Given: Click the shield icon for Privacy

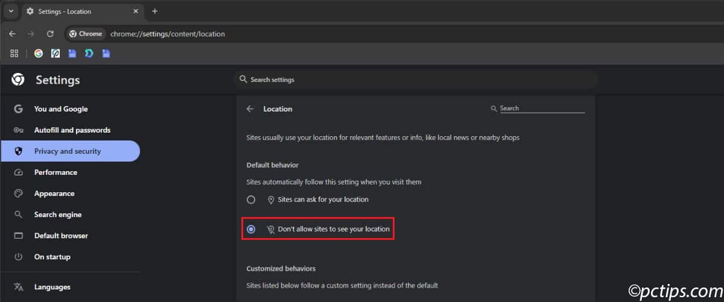Looking at the screenshot, I should pyautogui.click(x=18, y=151).
